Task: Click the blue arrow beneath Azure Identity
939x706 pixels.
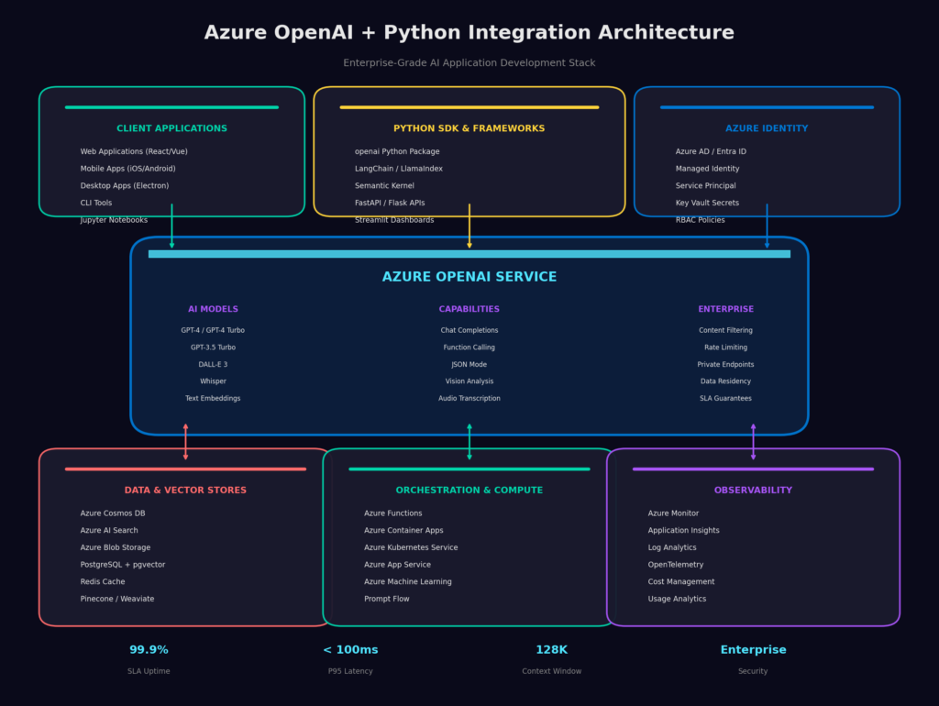Action: [767, 226]
